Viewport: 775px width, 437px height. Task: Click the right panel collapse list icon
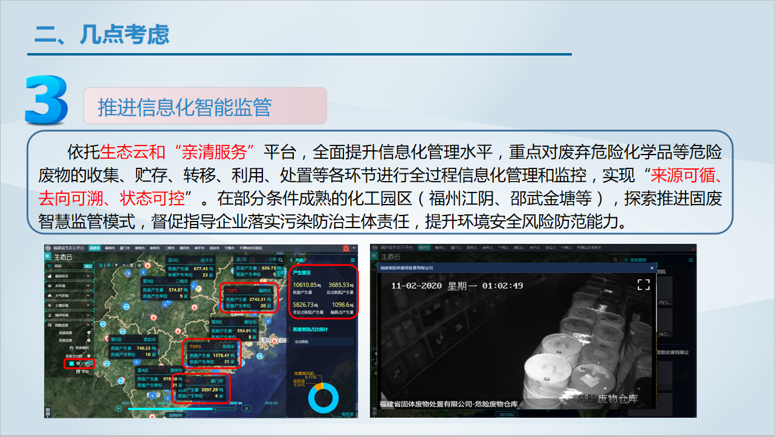351,258
